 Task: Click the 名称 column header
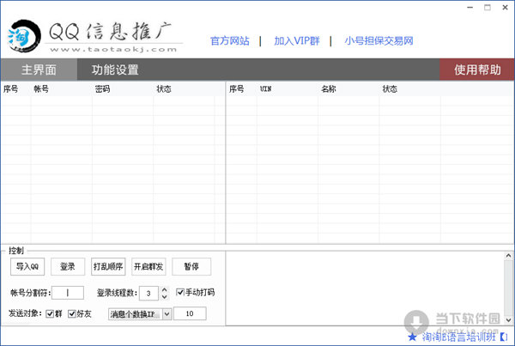pyautogui.click(x=348, y=88)
